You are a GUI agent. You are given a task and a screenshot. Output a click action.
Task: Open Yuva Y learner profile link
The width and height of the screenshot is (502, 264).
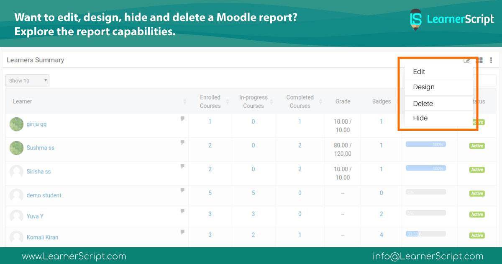click(x=35, y=216)
